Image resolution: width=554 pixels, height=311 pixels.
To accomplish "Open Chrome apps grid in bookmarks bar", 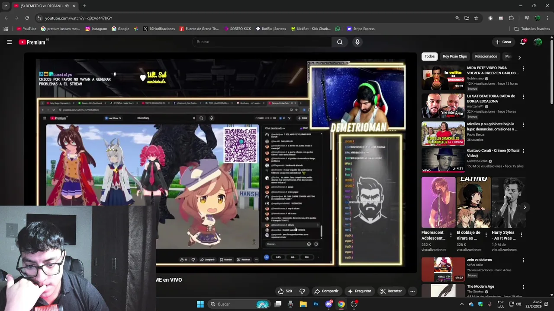I will 6,29.
